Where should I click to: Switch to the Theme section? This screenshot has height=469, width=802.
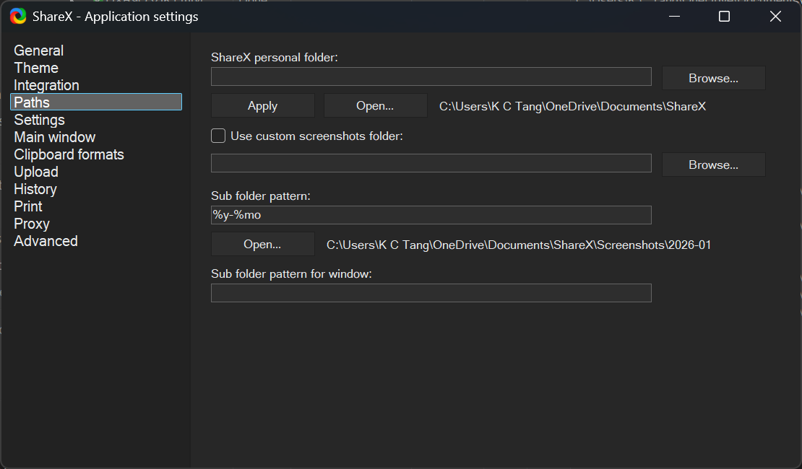36,68
